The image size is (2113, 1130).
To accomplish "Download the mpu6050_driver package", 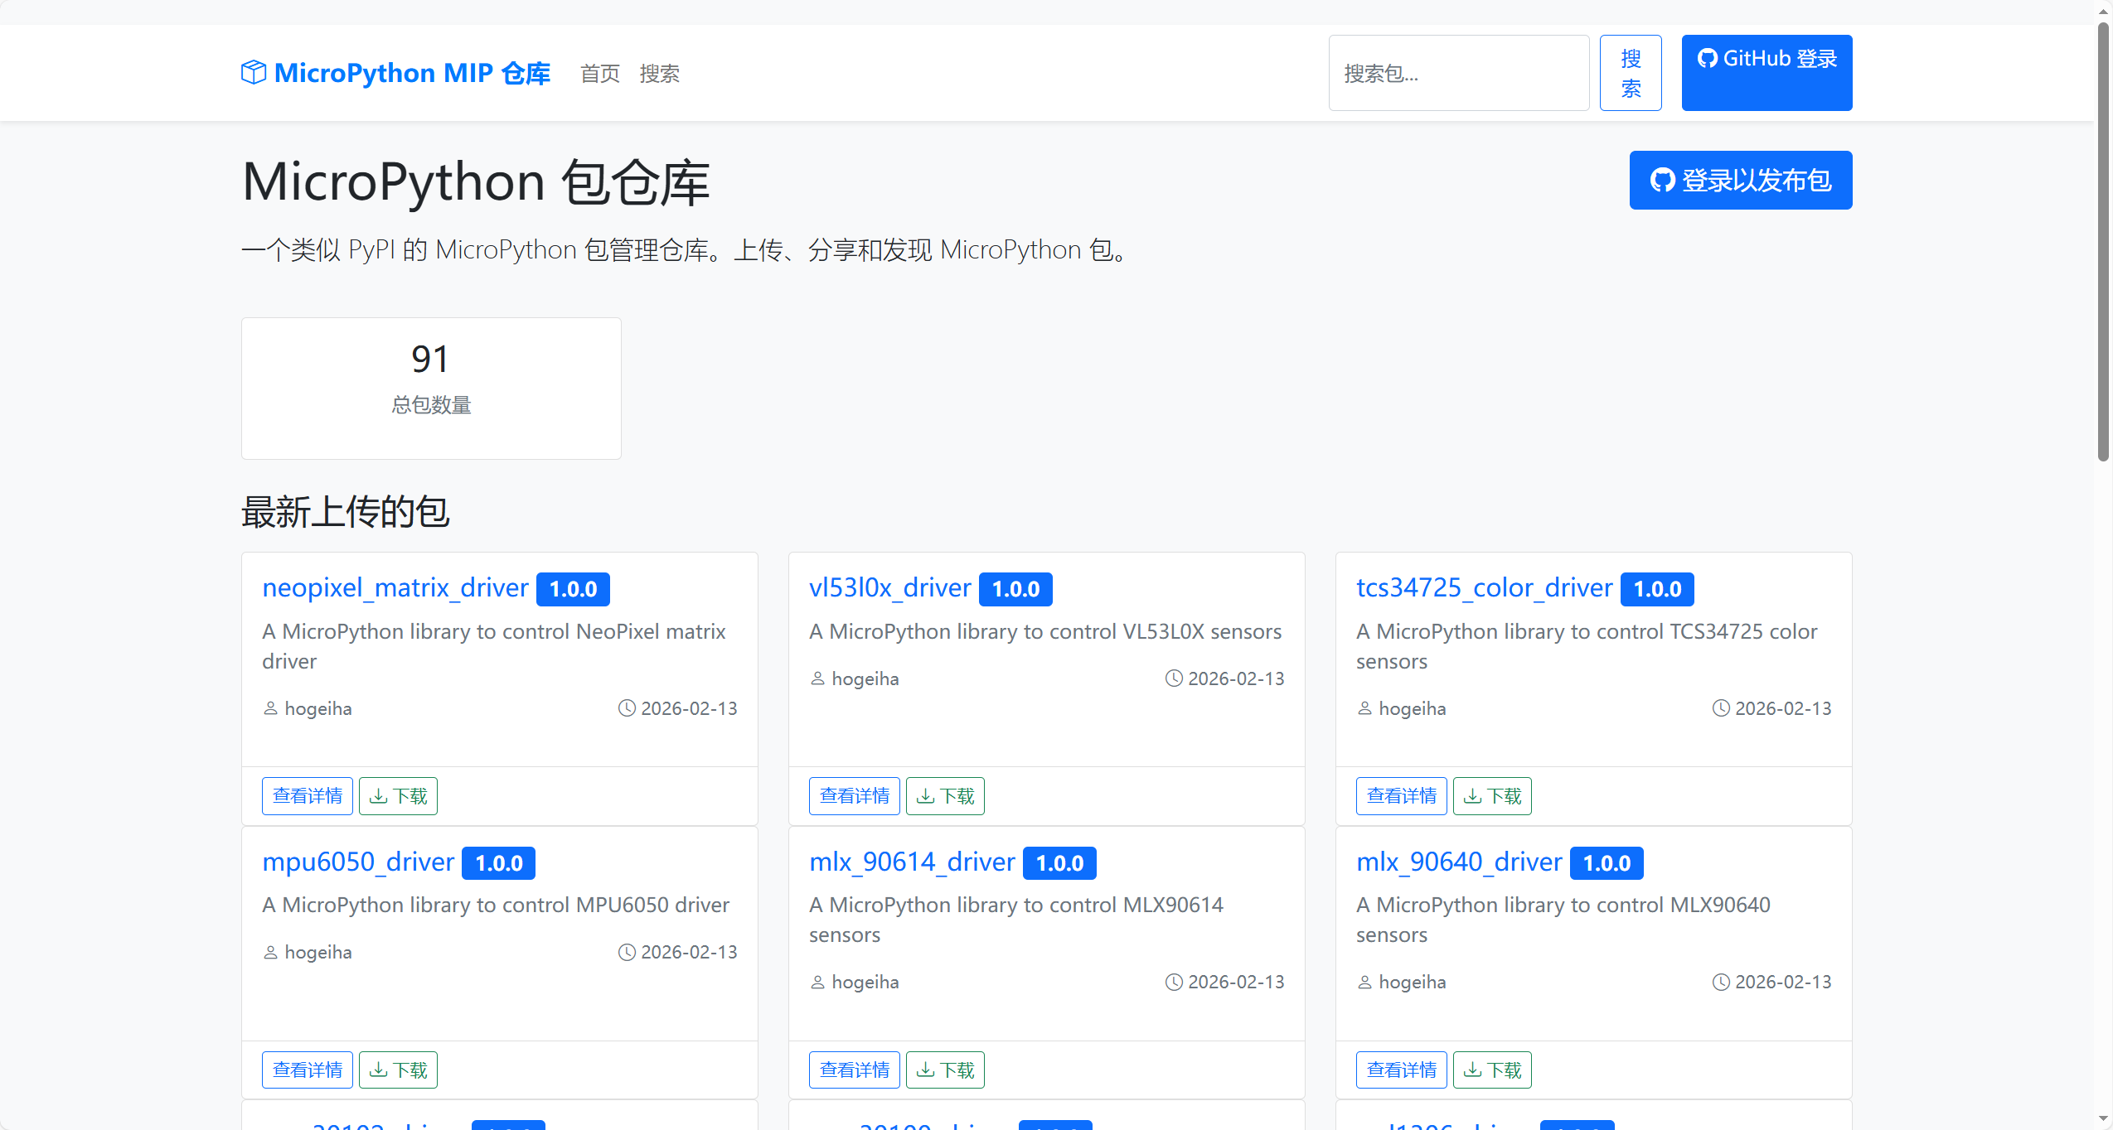I will [x=398, y=1069].
